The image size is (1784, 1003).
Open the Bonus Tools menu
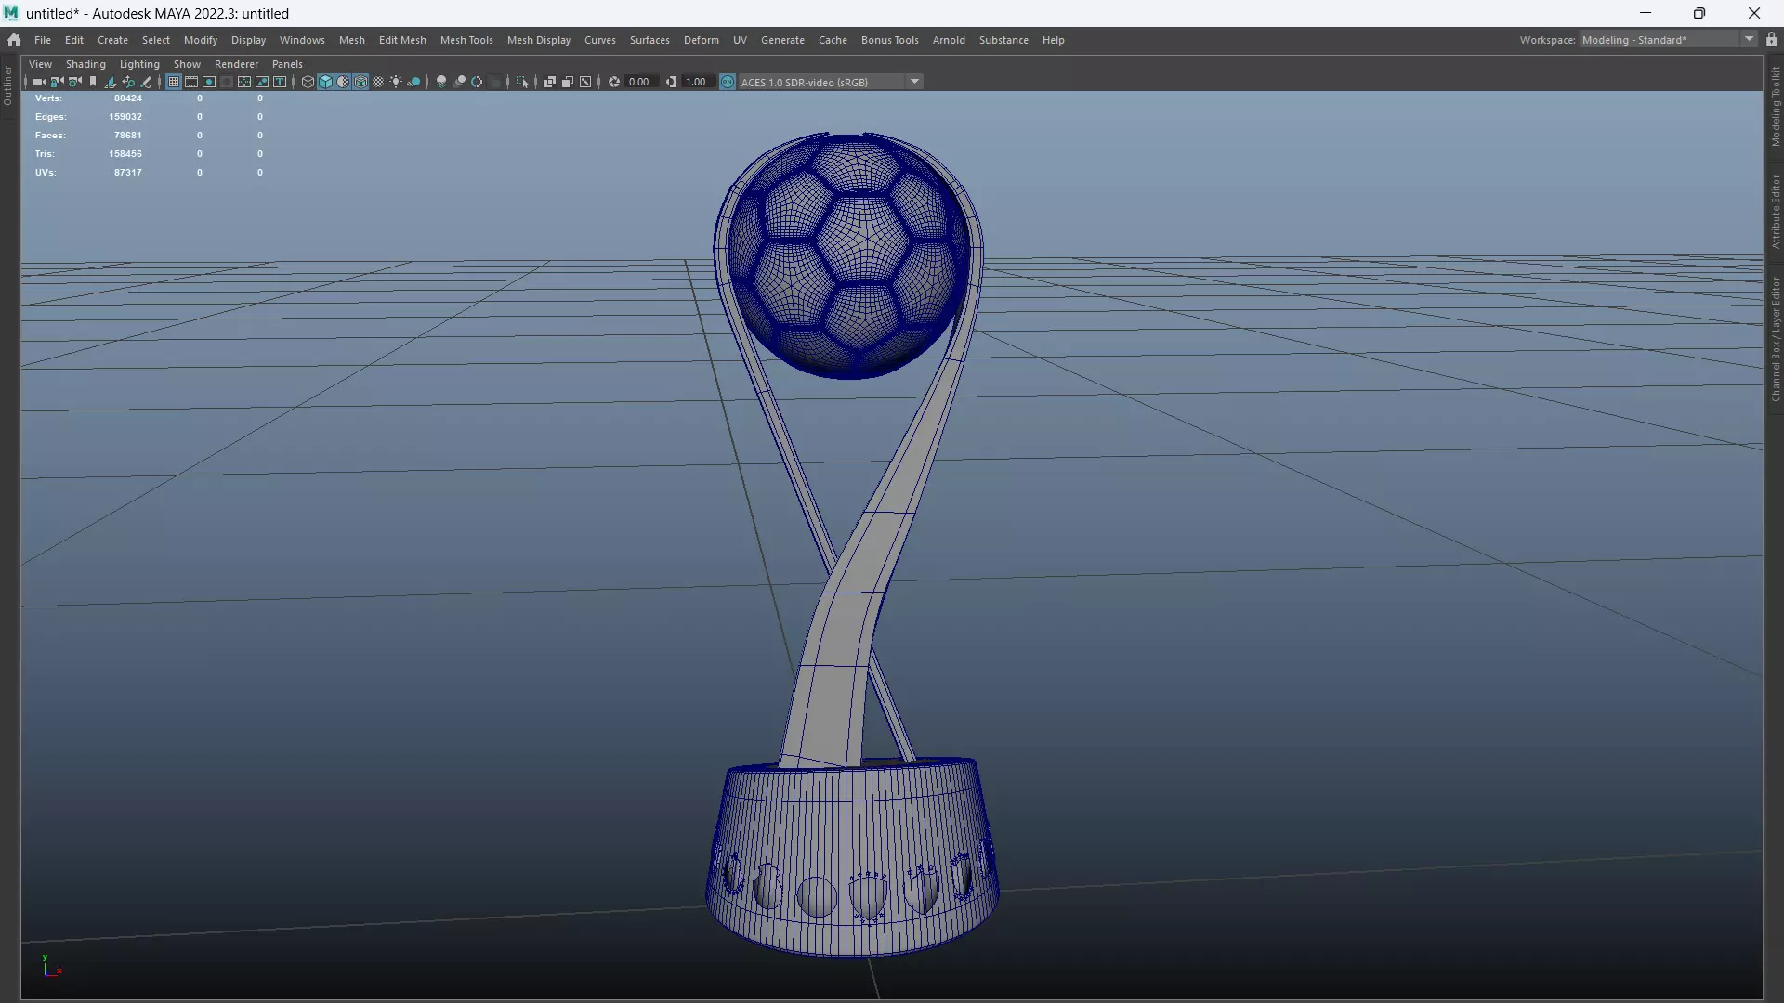pyautogui.click(x=890, y=40)
